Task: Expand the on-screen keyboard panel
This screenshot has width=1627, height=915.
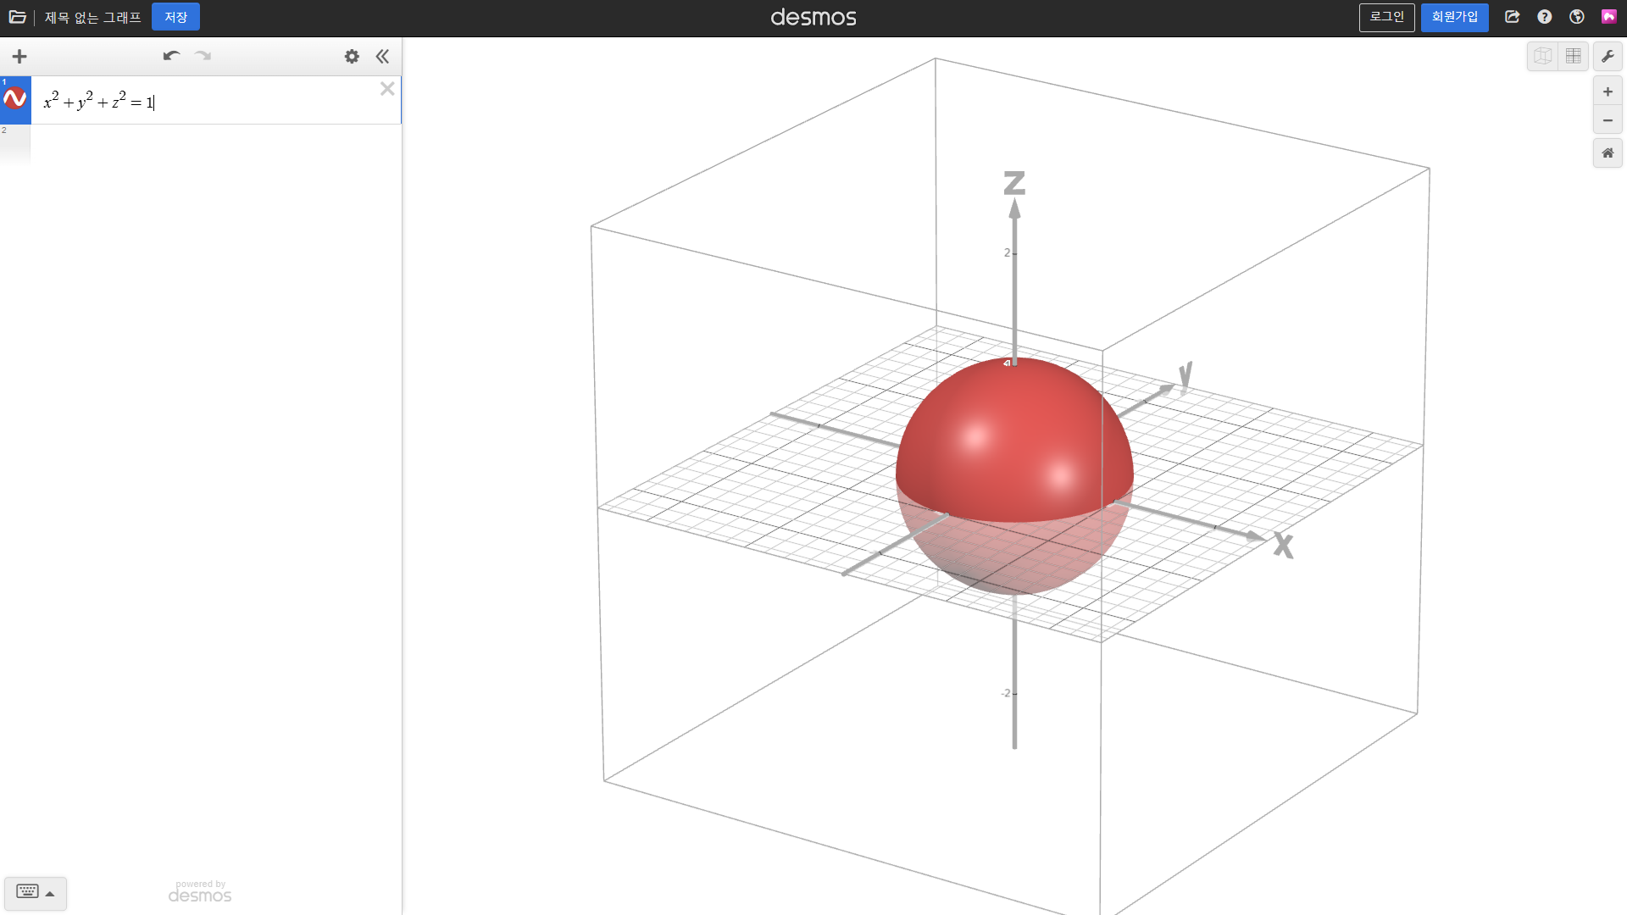Action: point(36,892)
